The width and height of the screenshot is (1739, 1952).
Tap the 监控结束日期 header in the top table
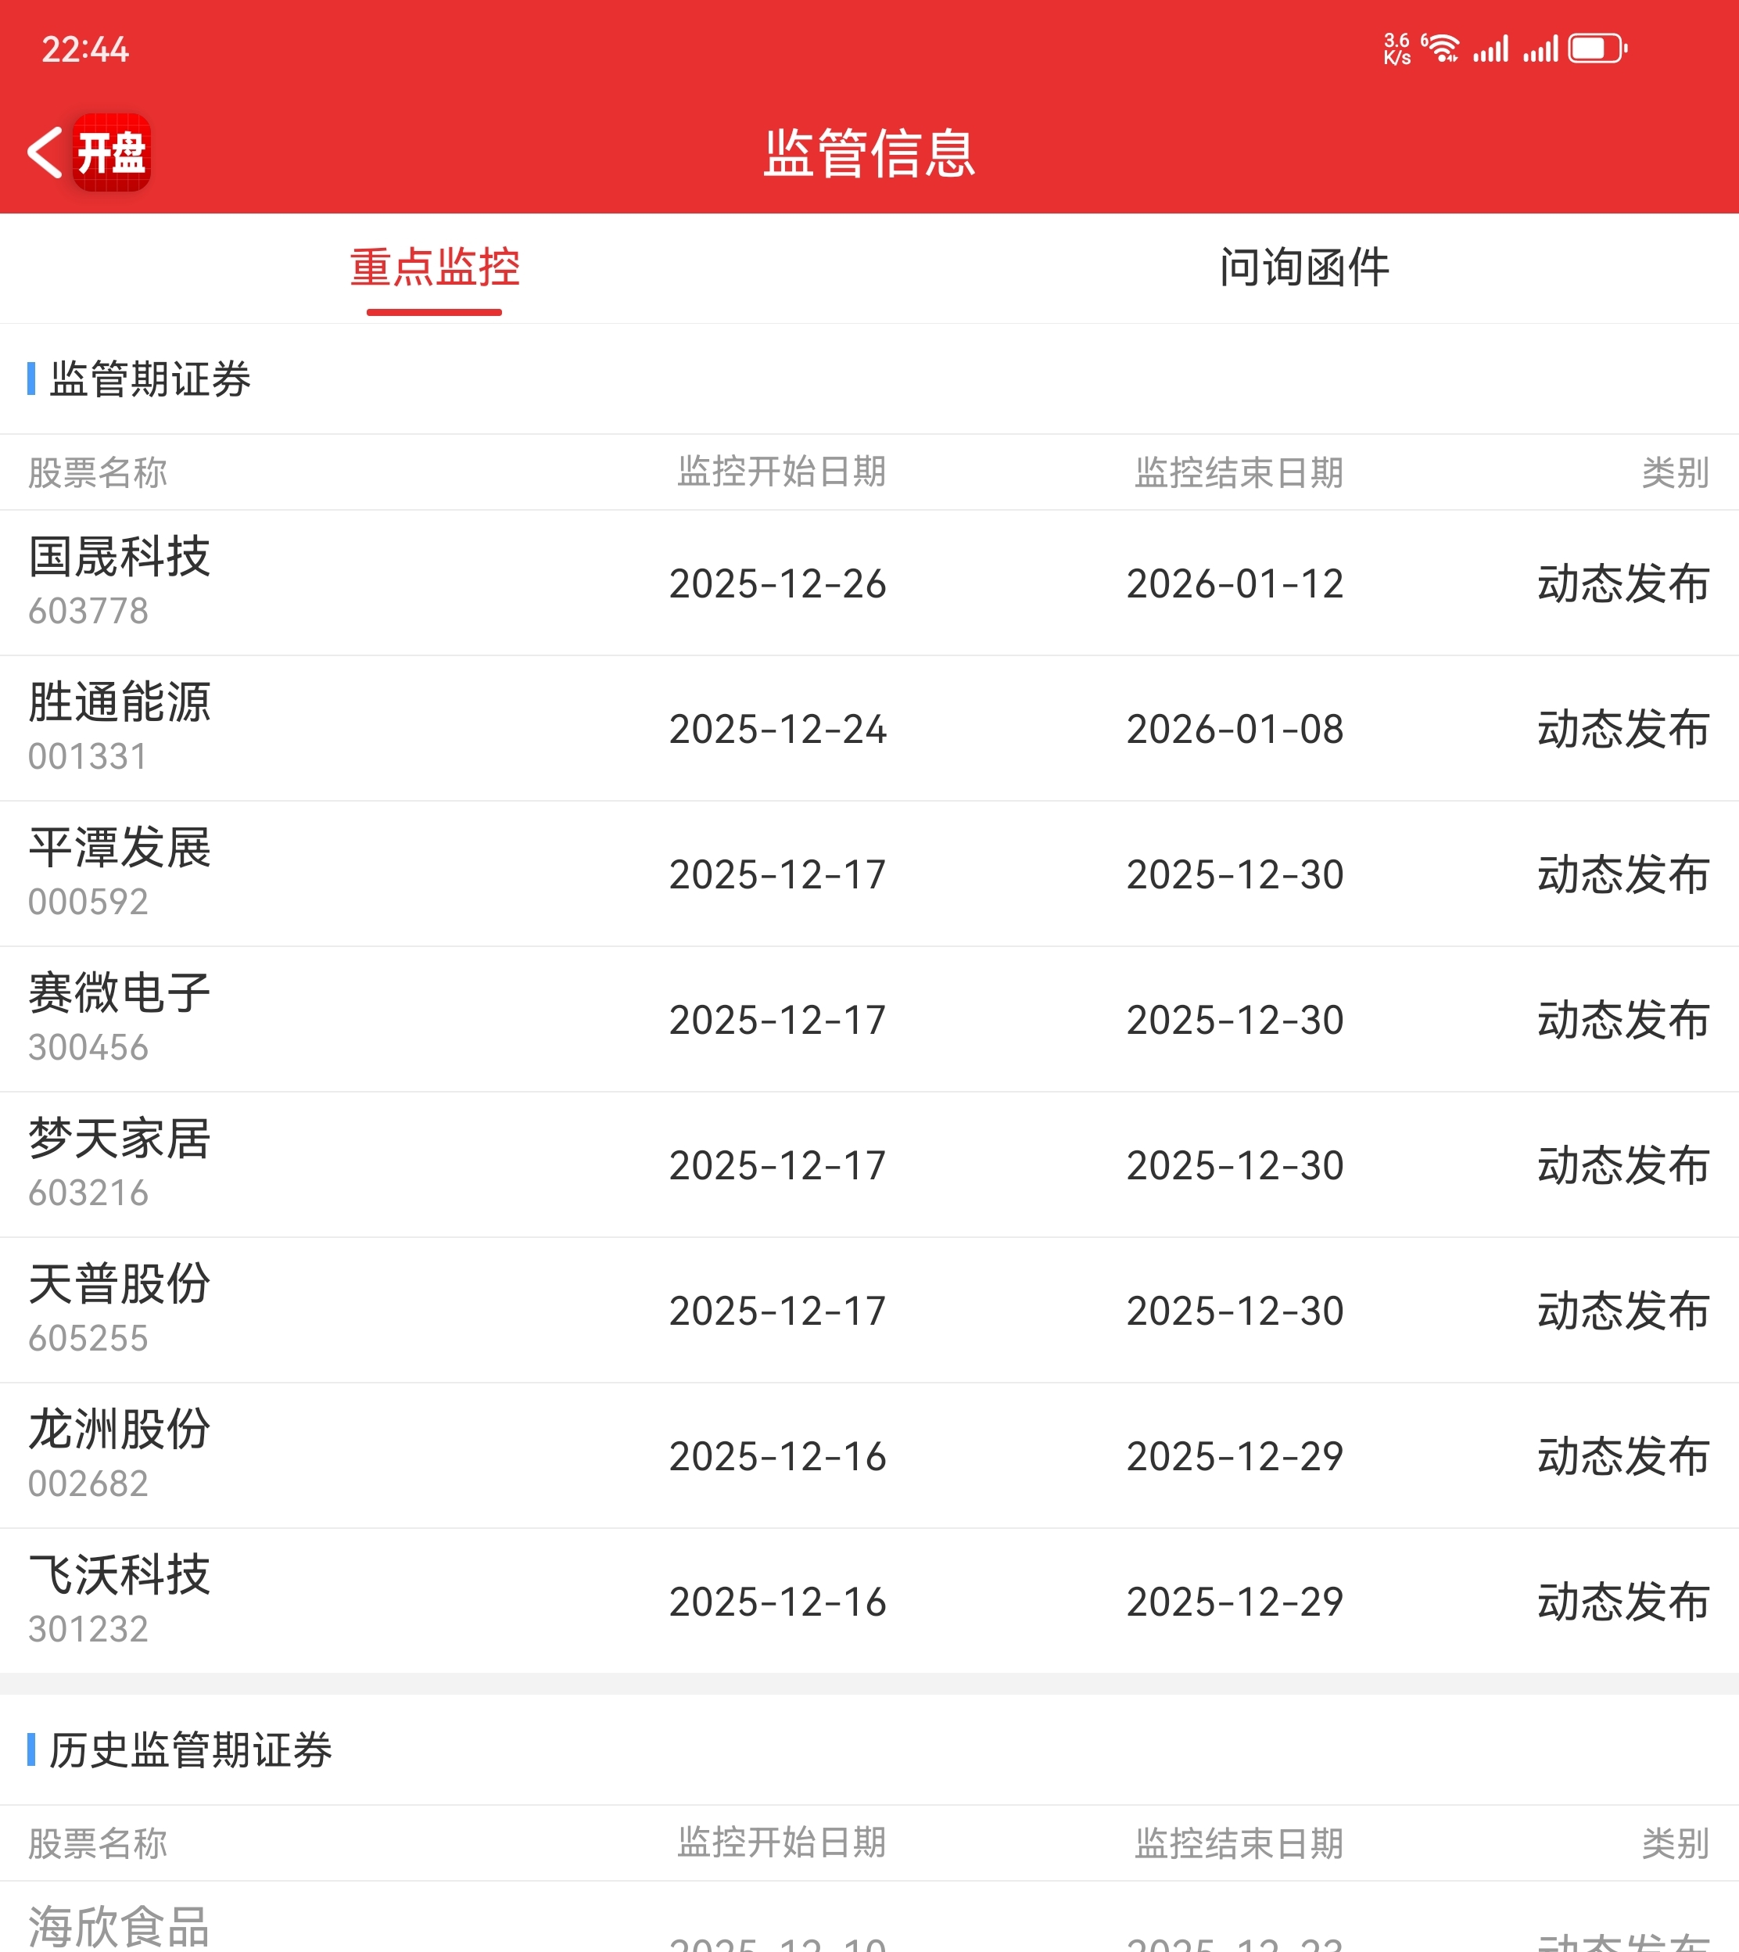coord(1239,472)
